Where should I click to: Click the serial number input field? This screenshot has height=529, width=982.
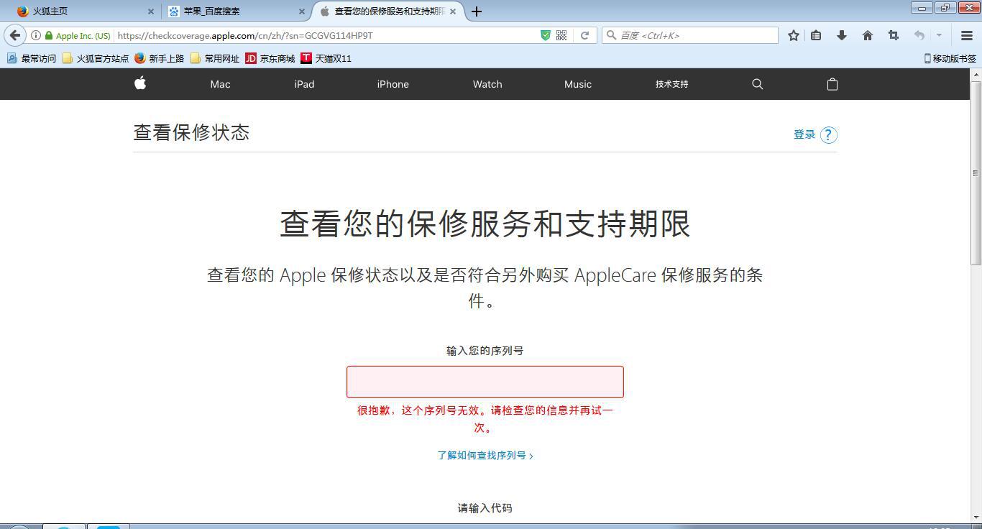[485, 381]
